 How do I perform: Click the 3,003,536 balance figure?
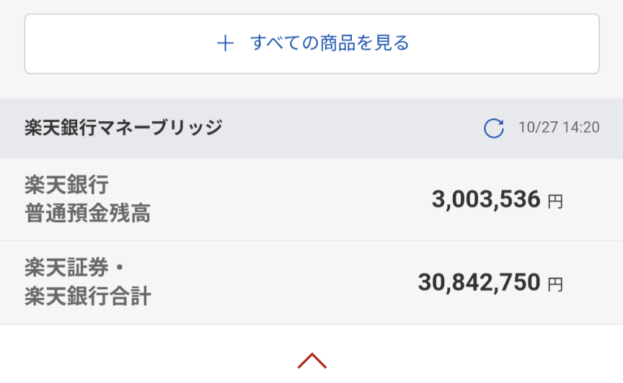[x=486, y=199]
